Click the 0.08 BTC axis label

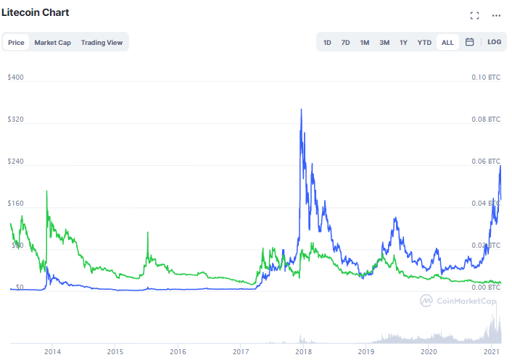click(x=486, y=120)
